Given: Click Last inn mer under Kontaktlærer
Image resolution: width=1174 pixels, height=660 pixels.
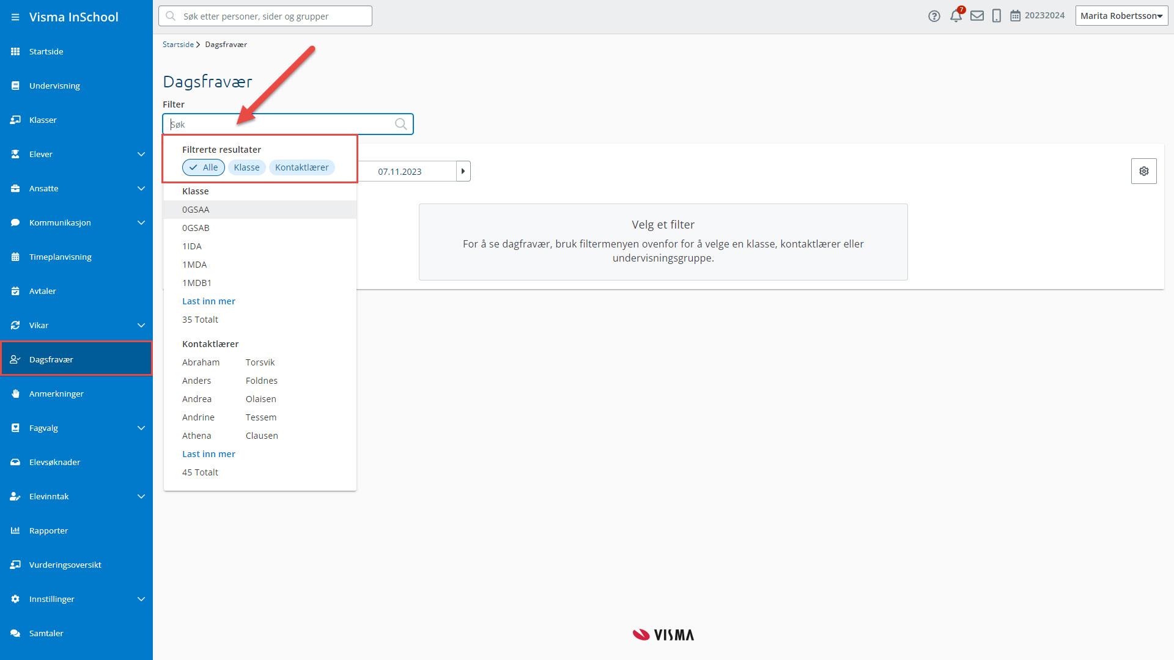Looking at the screenshot, I should click(209, 454).
